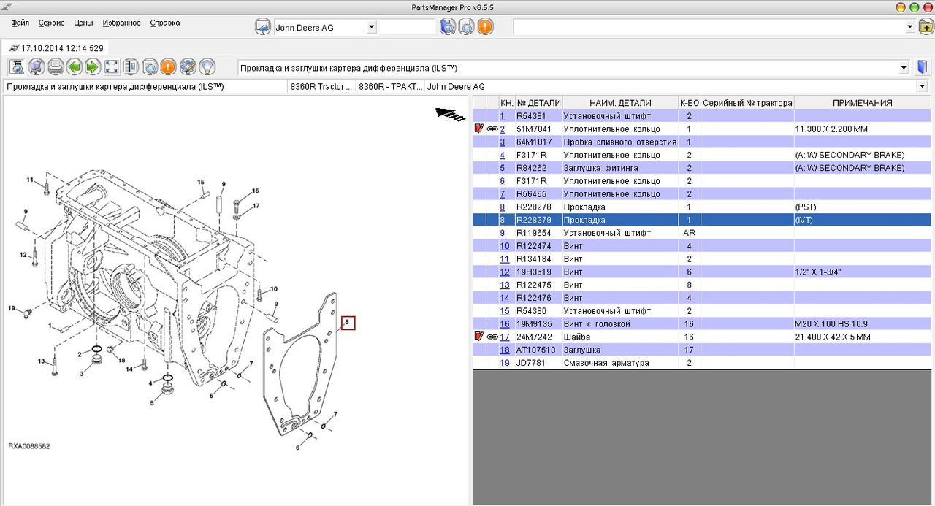Expand the John Deere AG catalog dropdown
935x506 pixels.
point(371,27)
